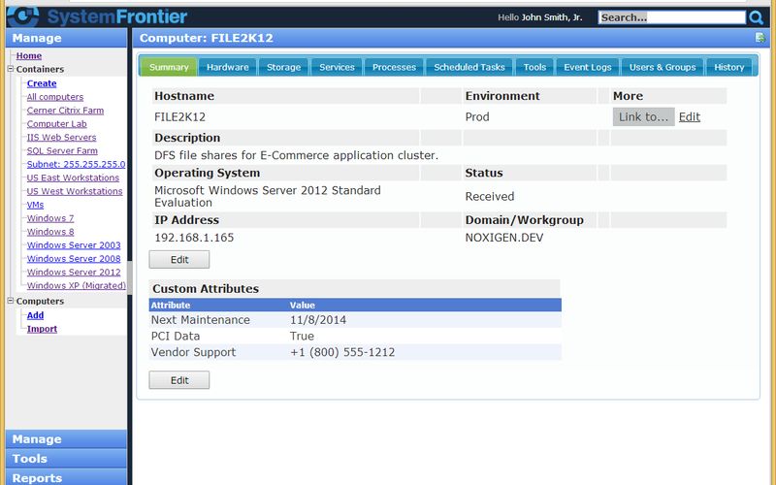Screen dimensions: 776x485
Task: Click the Windows Server 2012 Standard OS text
Action: click(268, 197)
